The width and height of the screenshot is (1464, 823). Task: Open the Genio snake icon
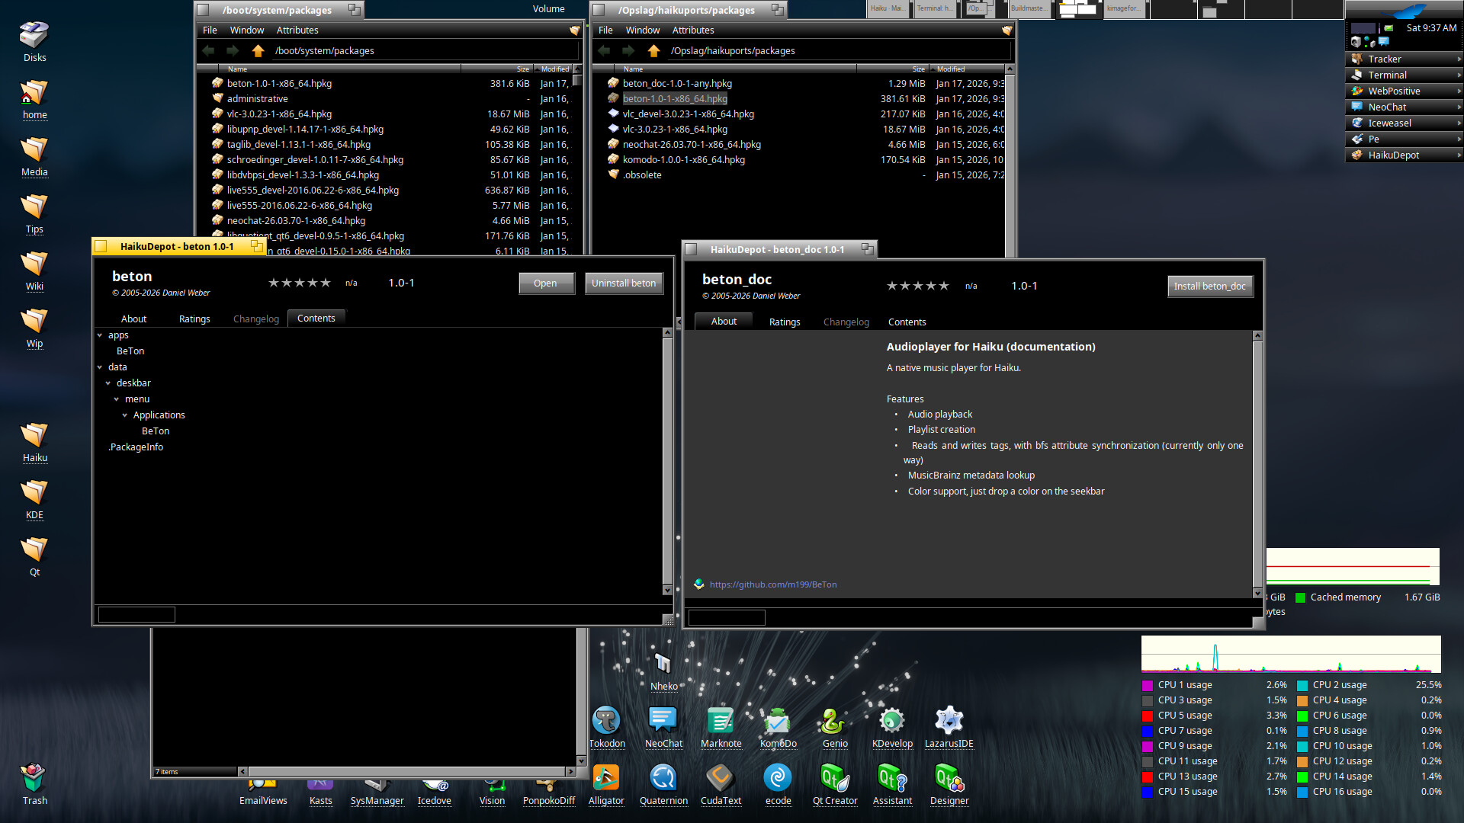tap(834, 721)
